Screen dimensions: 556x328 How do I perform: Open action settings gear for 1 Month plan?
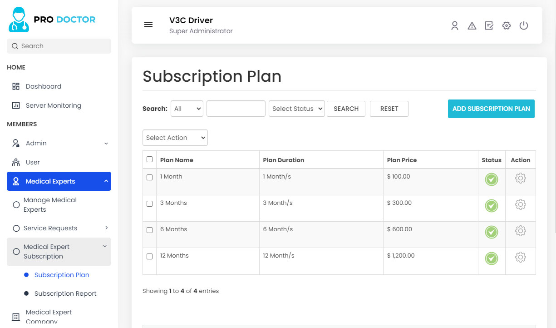[x=521, y=179]
